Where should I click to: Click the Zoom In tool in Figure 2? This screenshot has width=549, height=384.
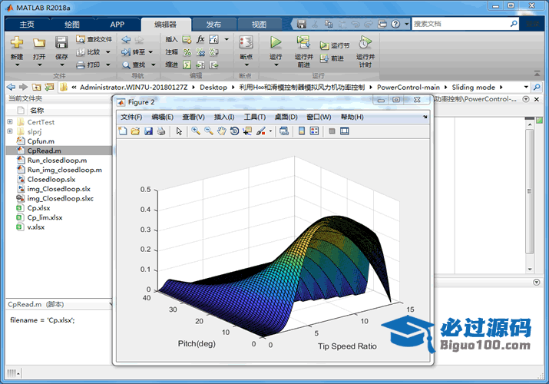(x=197, y=131)
